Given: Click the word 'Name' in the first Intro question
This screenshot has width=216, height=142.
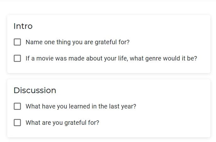Looking at the screenshot, I should point(34,42).
